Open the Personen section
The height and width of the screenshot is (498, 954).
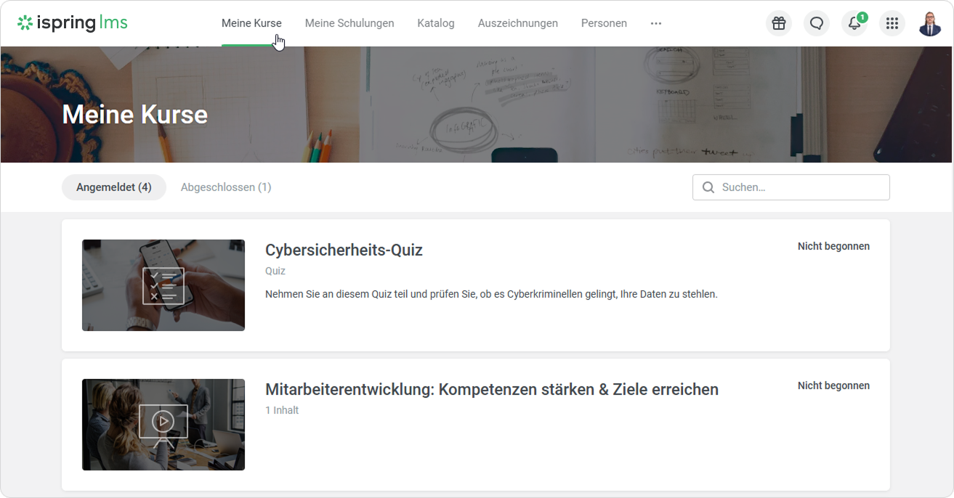click(x=604, y=23)
